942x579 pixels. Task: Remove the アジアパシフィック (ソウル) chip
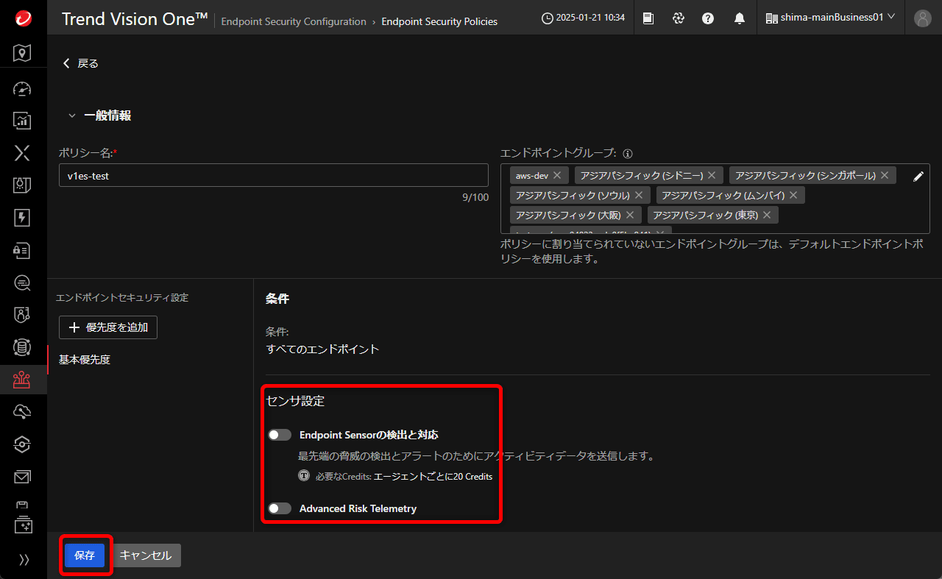pyautogui.click(x=638, y=195)
